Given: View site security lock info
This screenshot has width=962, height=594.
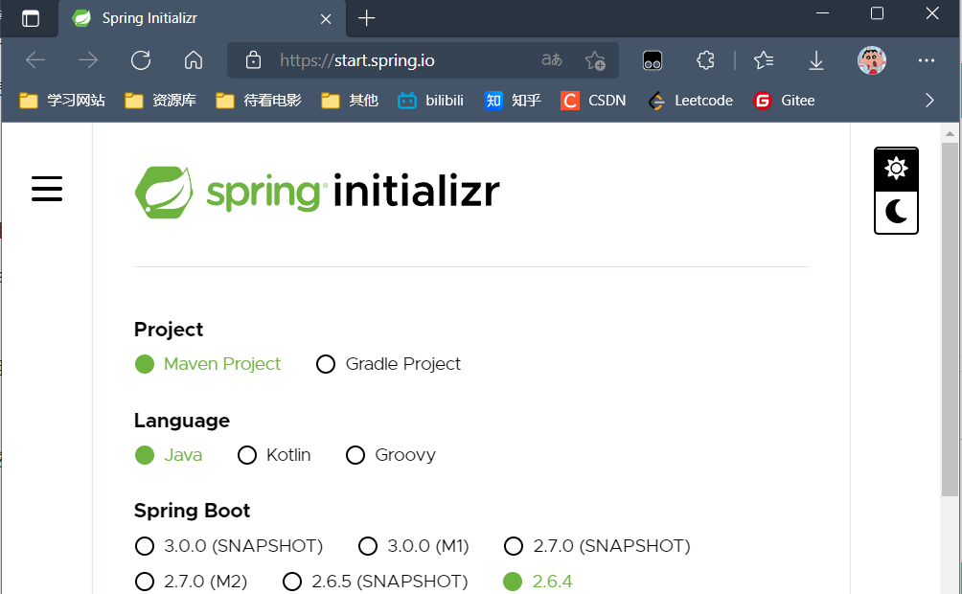Looking at the screenshot, I should 253,60.
